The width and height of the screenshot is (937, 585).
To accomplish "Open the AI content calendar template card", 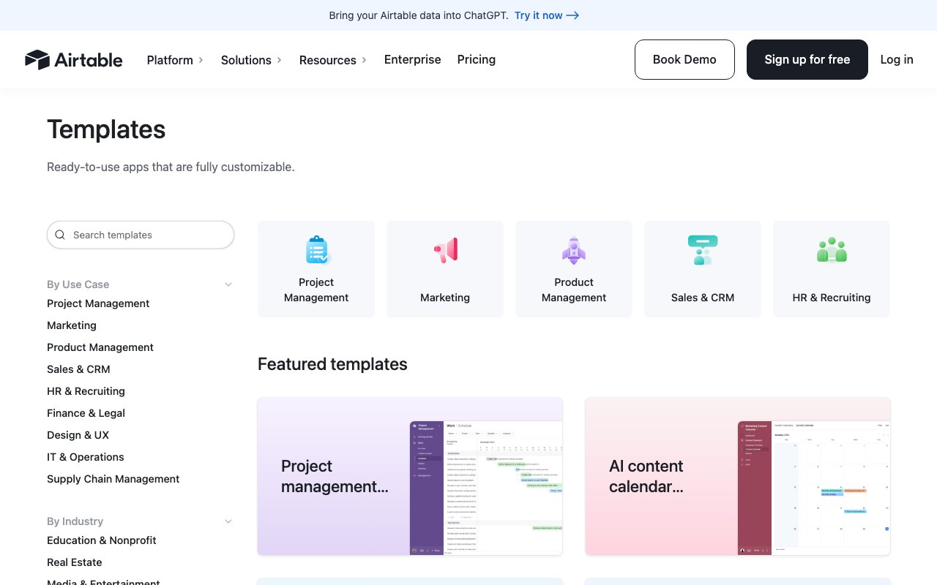I will pos(738,476).
